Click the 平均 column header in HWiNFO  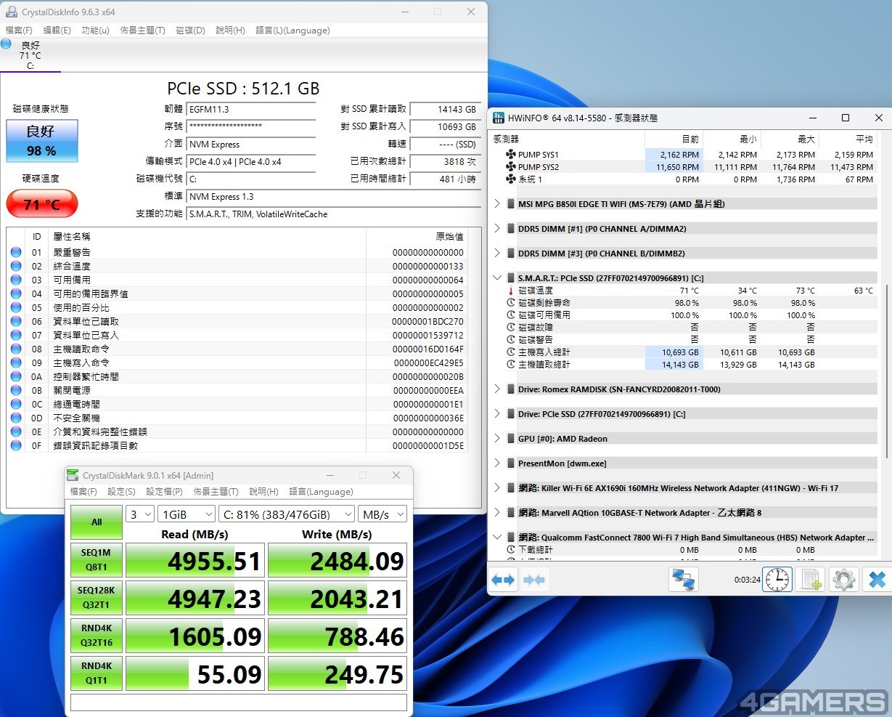pos(848,139)
